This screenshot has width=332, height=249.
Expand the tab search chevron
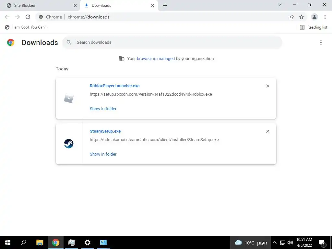pos(280,5)
